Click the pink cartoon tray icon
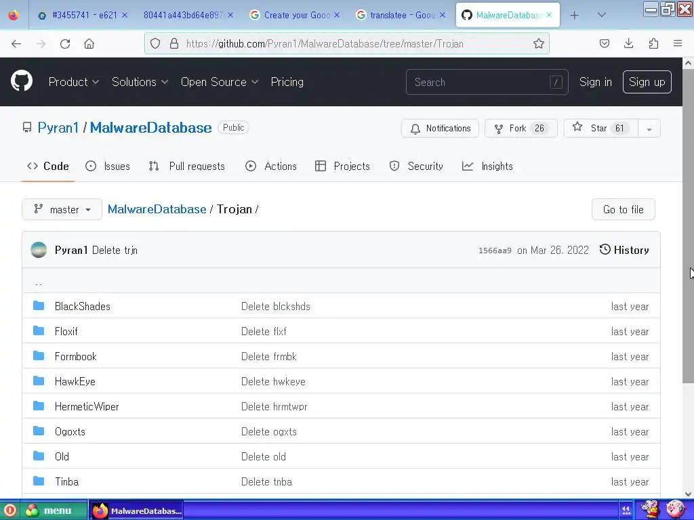694x520 pixels. coord(676,509)
